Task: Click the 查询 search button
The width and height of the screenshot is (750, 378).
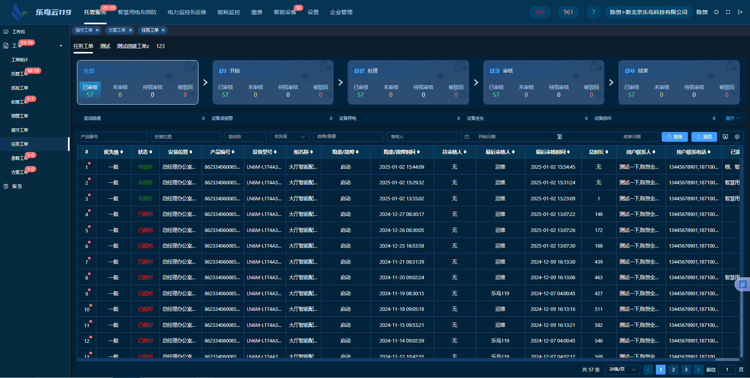Action: pyautogui.click(x=675, y=137)
